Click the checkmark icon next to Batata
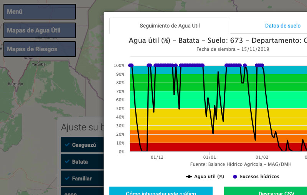 pyautogui.click(x=67, y=162)
